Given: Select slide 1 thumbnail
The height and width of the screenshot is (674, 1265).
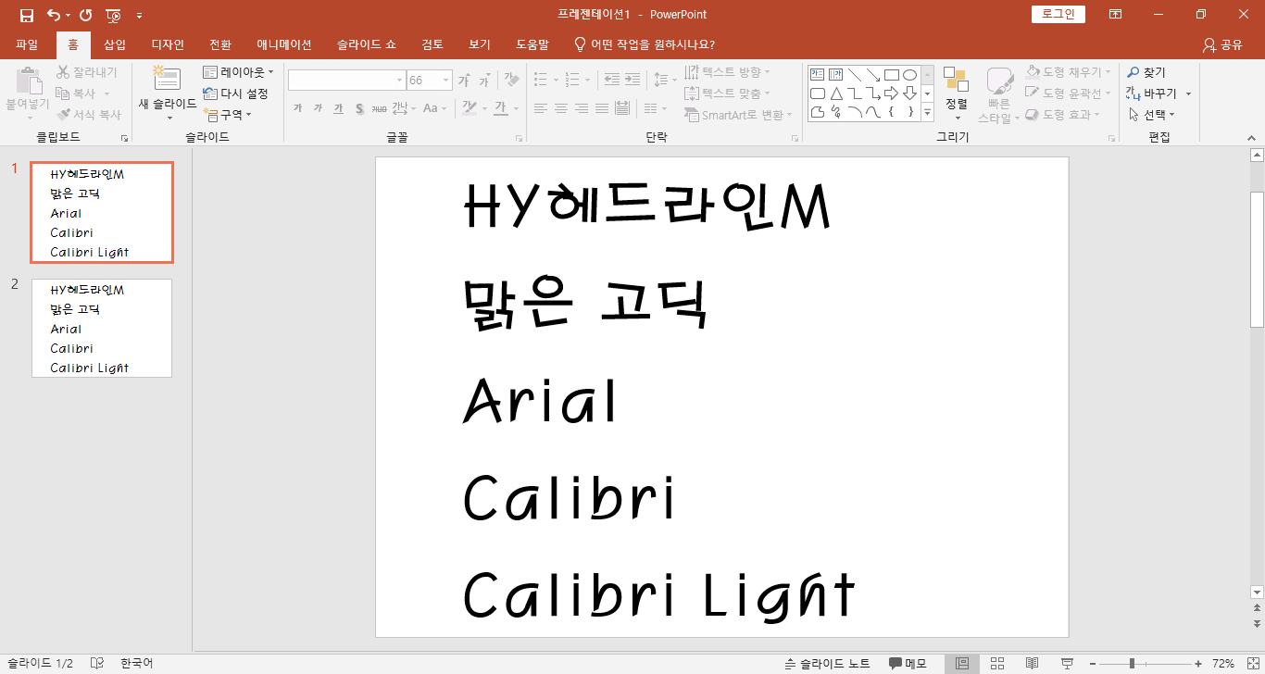Looking at the screenshot, I should click(102, 212).
